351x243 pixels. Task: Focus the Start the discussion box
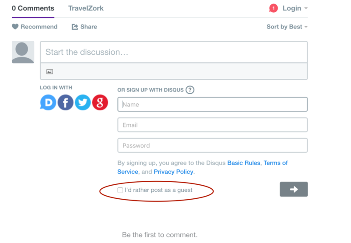coord(174,52)
